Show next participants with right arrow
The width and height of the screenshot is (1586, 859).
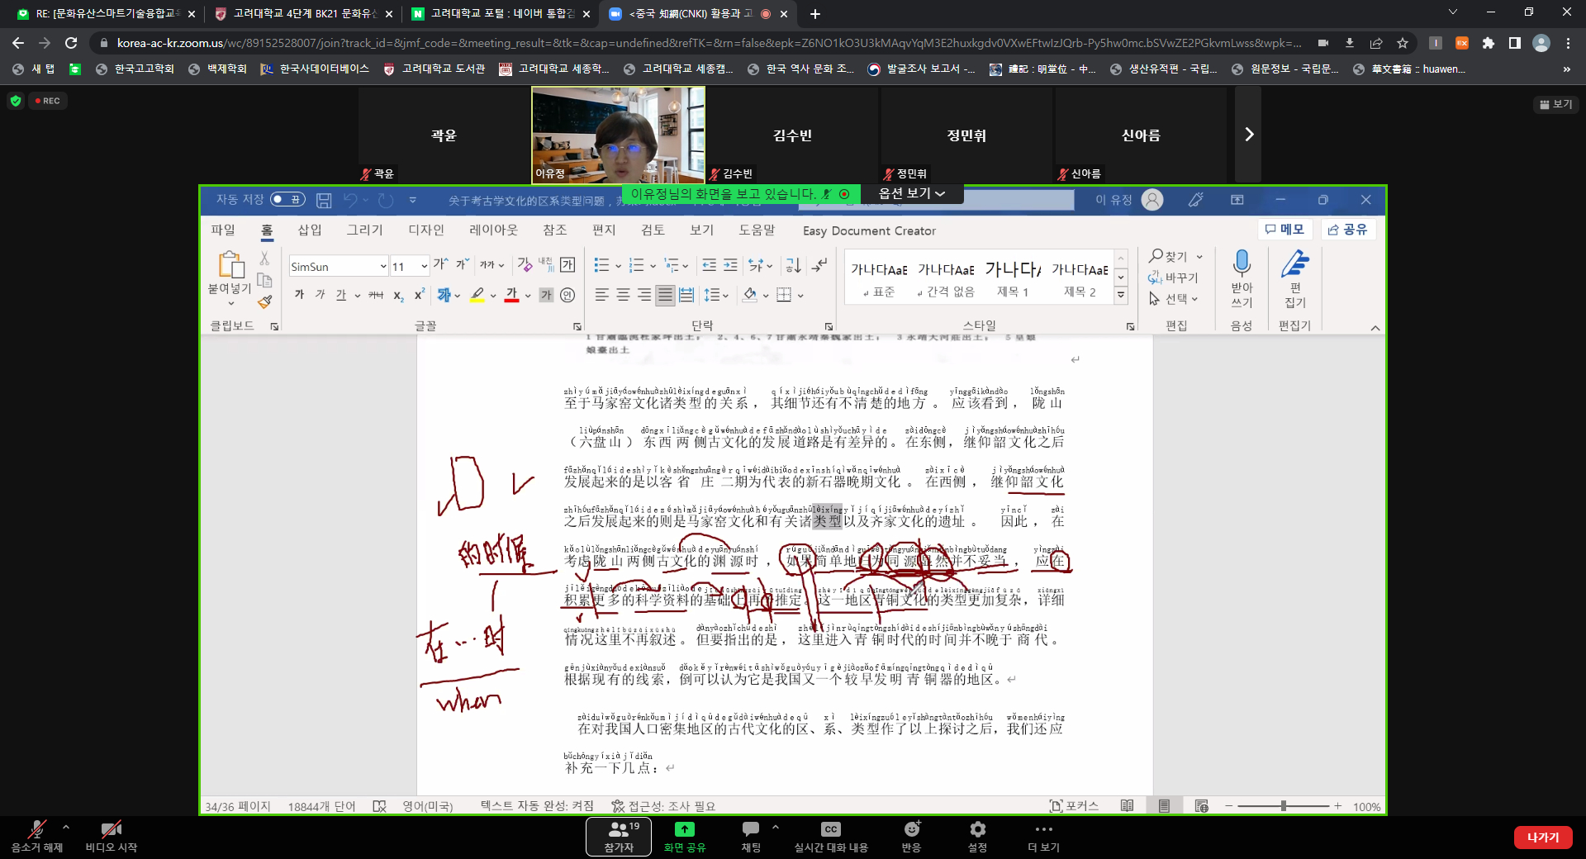click(x=1248, y=135)
